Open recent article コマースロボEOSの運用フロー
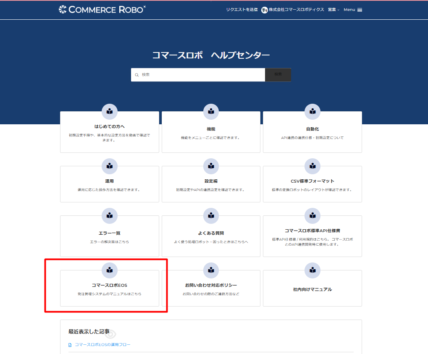The height and width of the screenshot is (354, 428). (102, 345)
